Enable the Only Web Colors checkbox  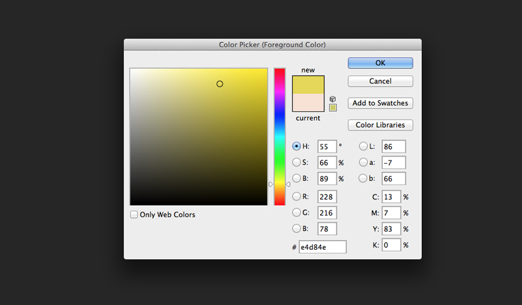point(134,215)
